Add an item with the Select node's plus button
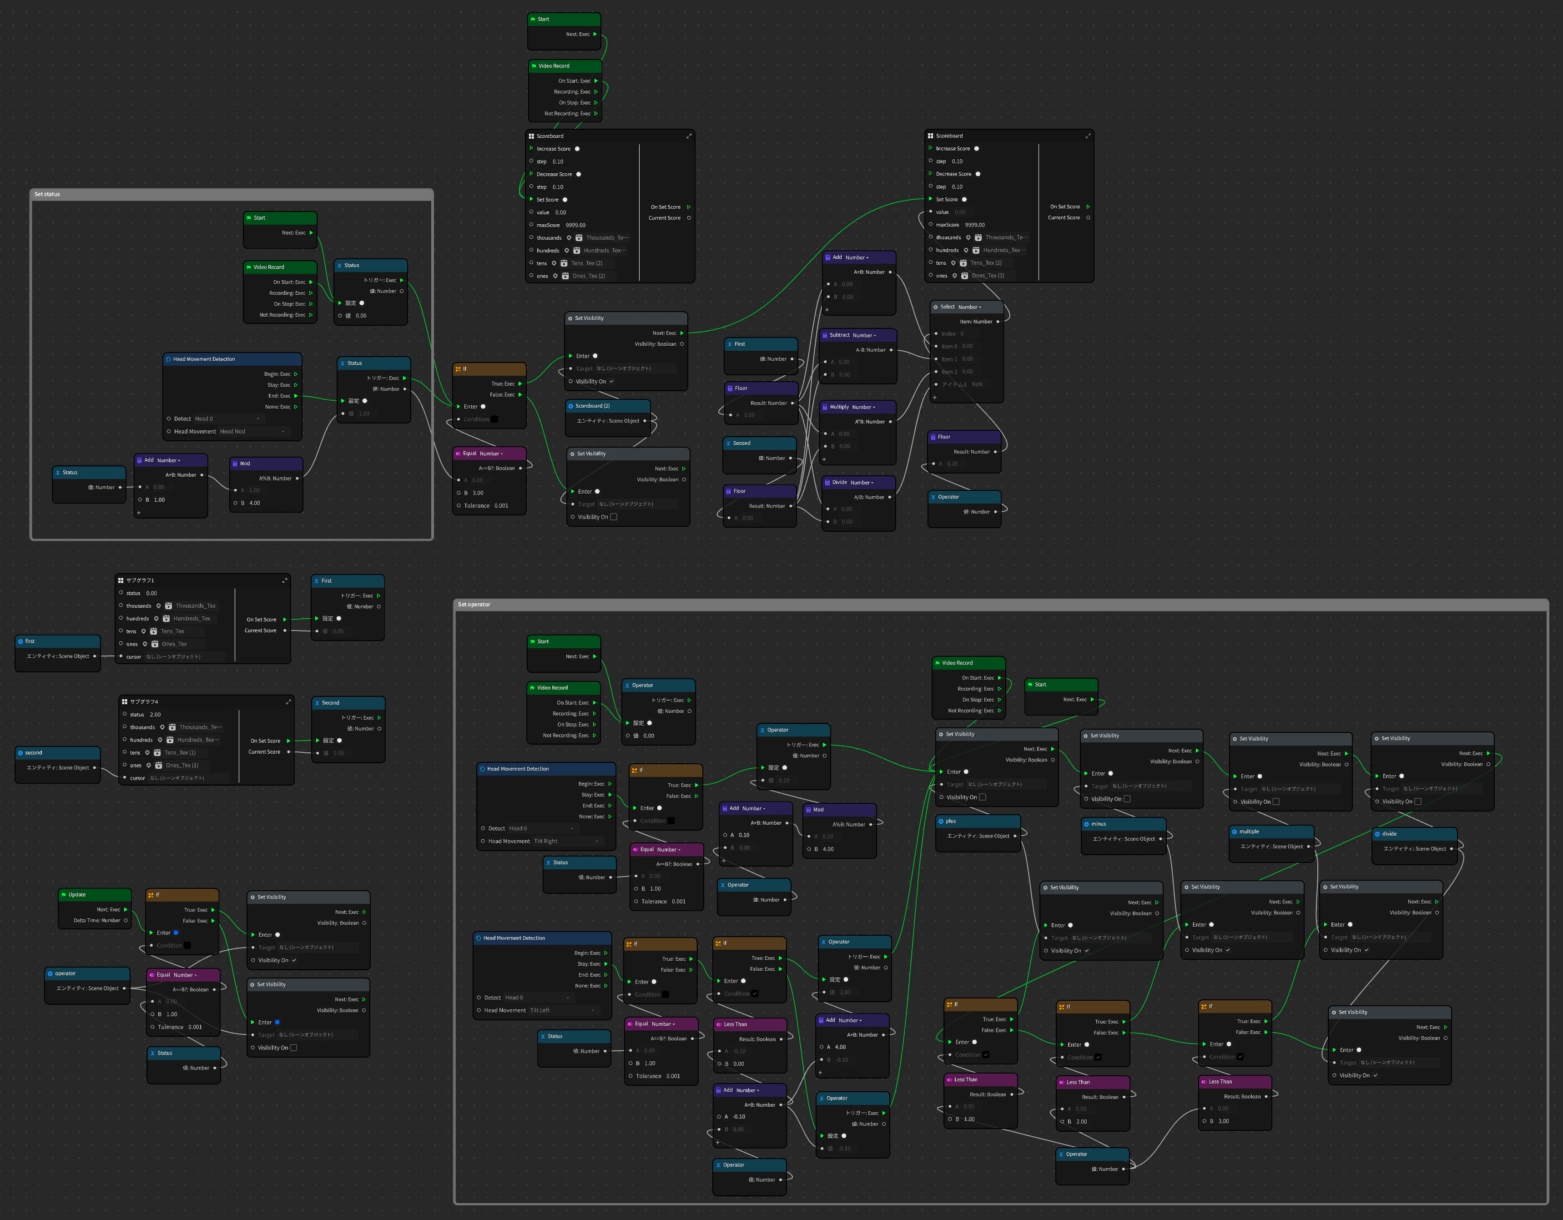Screen dimensions: 1563x1220 click(935, 397)
